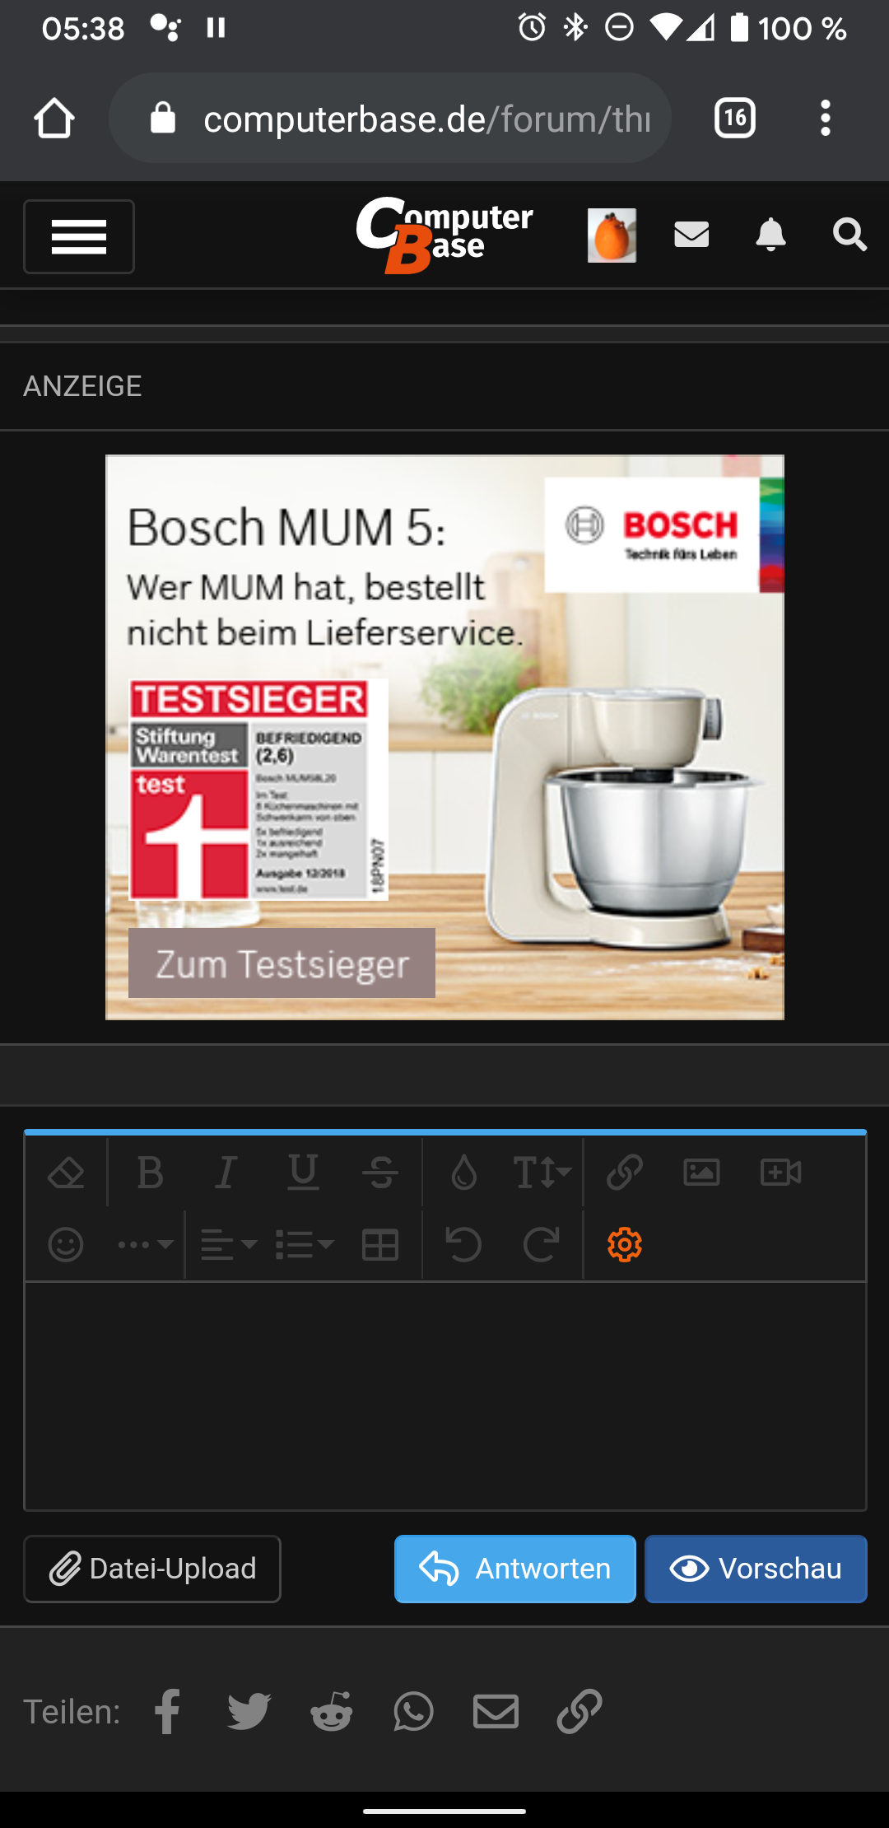Screen dimensions: 889x1828
Task: Toggle bold formatting in the editor
Action: tap(150, 1173)
